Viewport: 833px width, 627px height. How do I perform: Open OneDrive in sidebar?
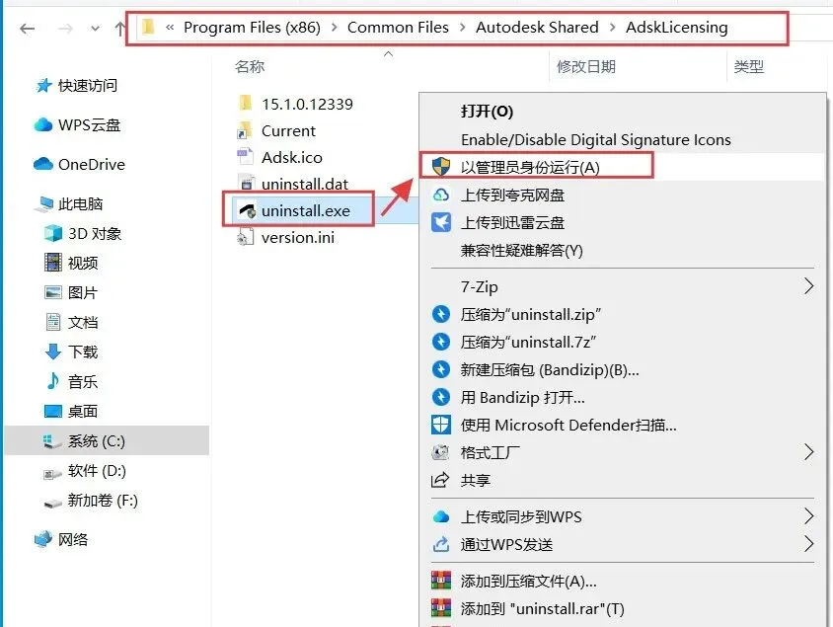[x=92, y=164]
